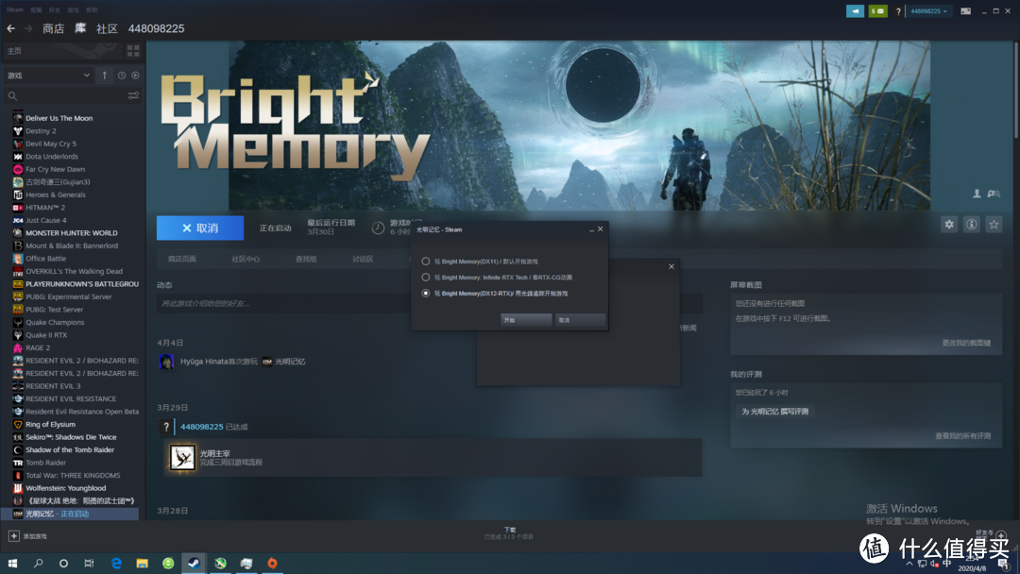1020x574 pixels.
Task: Open 448098225 profile link in activity
Action: coord(202,427)
